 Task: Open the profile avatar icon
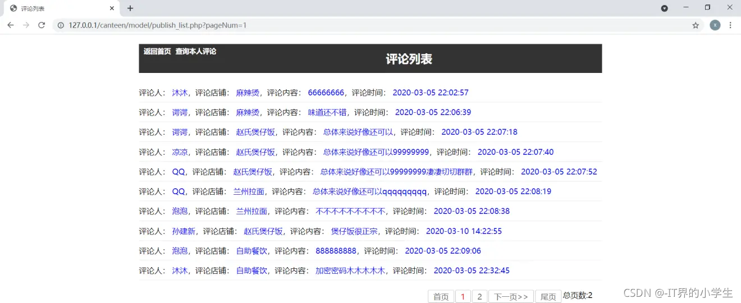(x=715, y=25)
